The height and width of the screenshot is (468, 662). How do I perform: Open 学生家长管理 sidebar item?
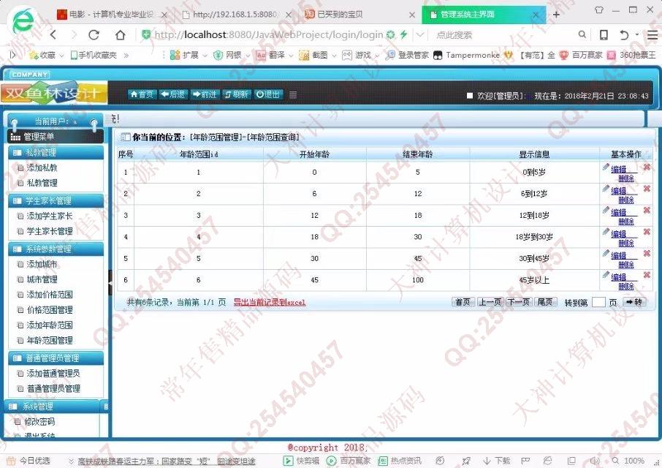click(50, 231)
